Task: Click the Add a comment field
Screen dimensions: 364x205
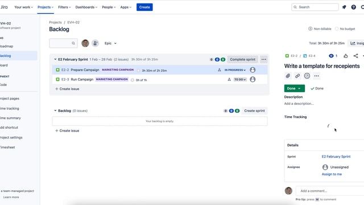Action: click(x=330, y=191)
